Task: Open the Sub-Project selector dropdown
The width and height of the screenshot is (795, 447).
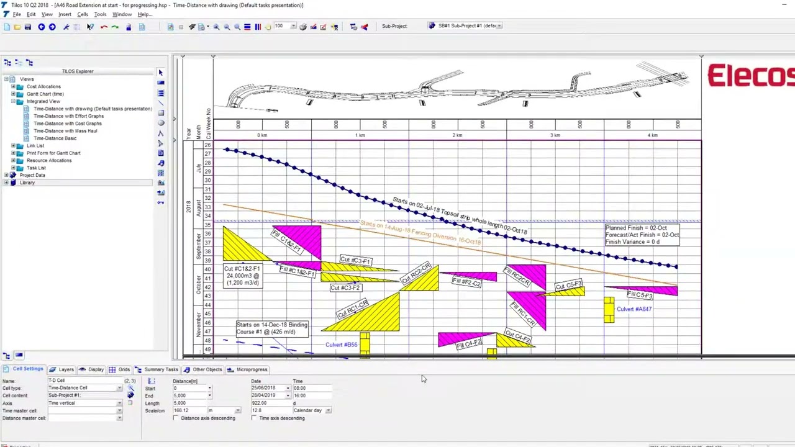Action: click(499, 26)
